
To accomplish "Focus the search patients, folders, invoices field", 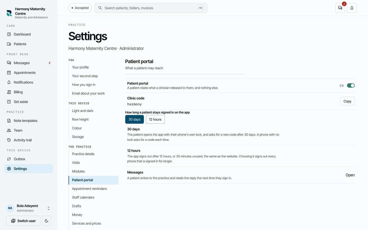I will (x=151, y=8).
